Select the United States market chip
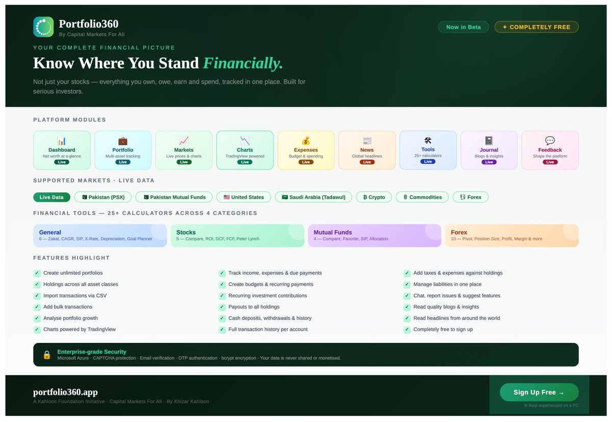The height and width of the screenshot is (422, 612). (244, 197)
